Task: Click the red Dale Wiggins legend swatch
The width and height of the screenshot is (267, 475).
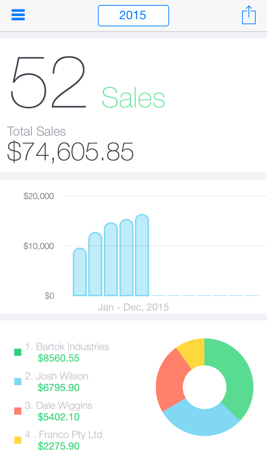Action: coord(18,411)
